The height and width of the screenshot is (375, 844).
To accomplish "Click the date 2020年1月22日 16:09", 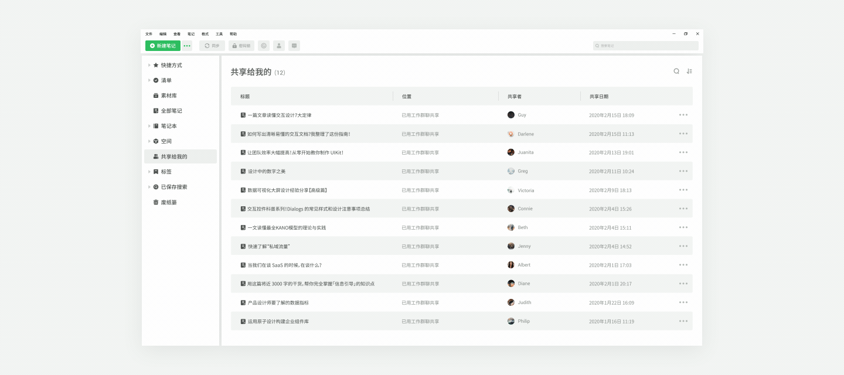I will pos(611,303).
